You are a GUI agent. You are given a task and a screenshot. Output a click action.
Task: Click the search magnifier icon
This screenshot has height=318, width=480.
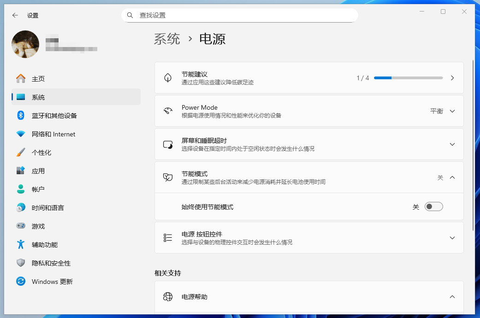pos(130,15)
